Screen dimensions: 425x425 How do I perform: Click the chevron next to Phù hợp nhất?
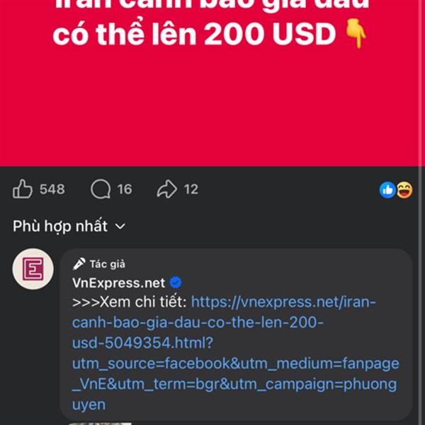pyautogui.click(x=120, y=226)
